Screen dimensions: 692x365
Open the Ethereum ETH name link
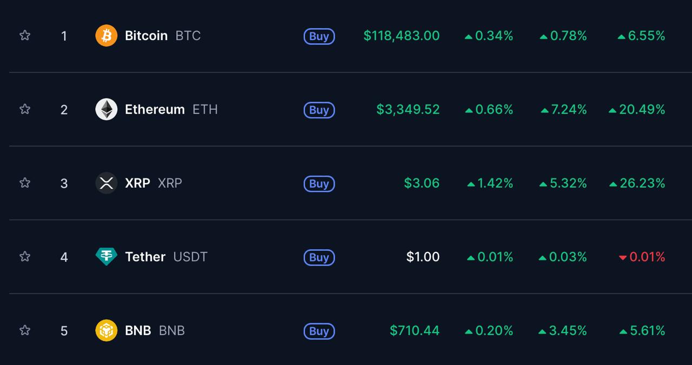click(x=171, y=109)
